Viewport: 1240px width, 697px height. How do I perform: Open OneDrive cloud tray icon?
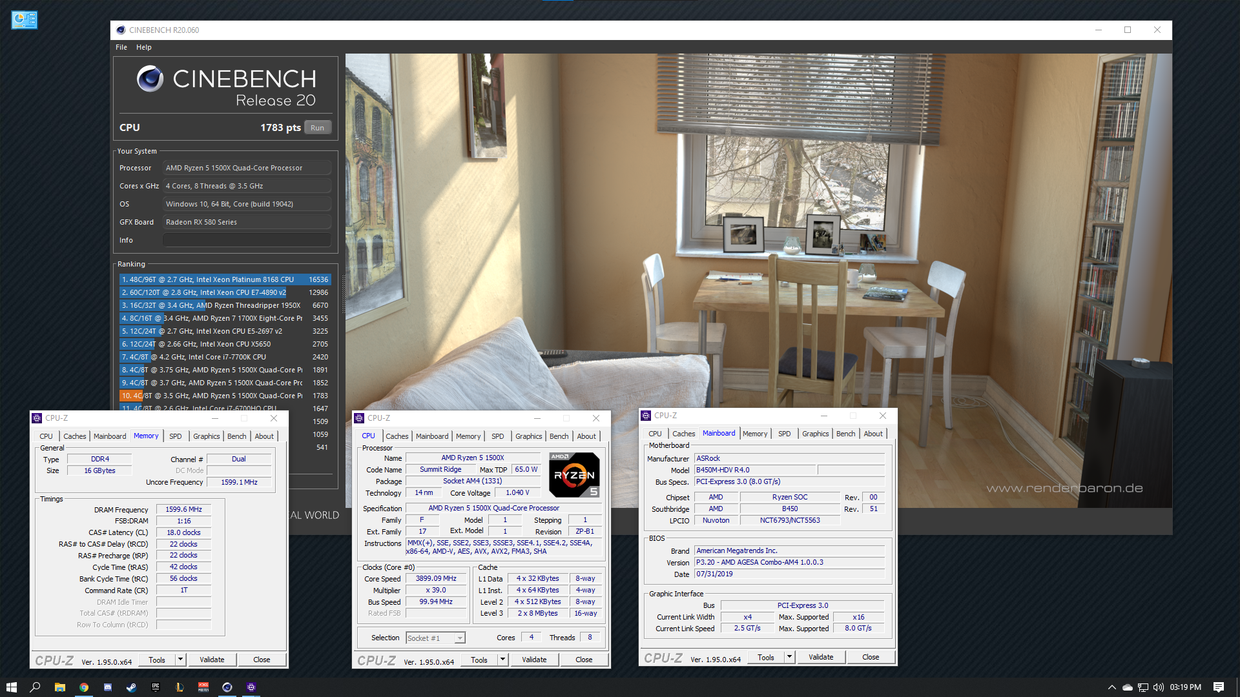[1128, 687]
